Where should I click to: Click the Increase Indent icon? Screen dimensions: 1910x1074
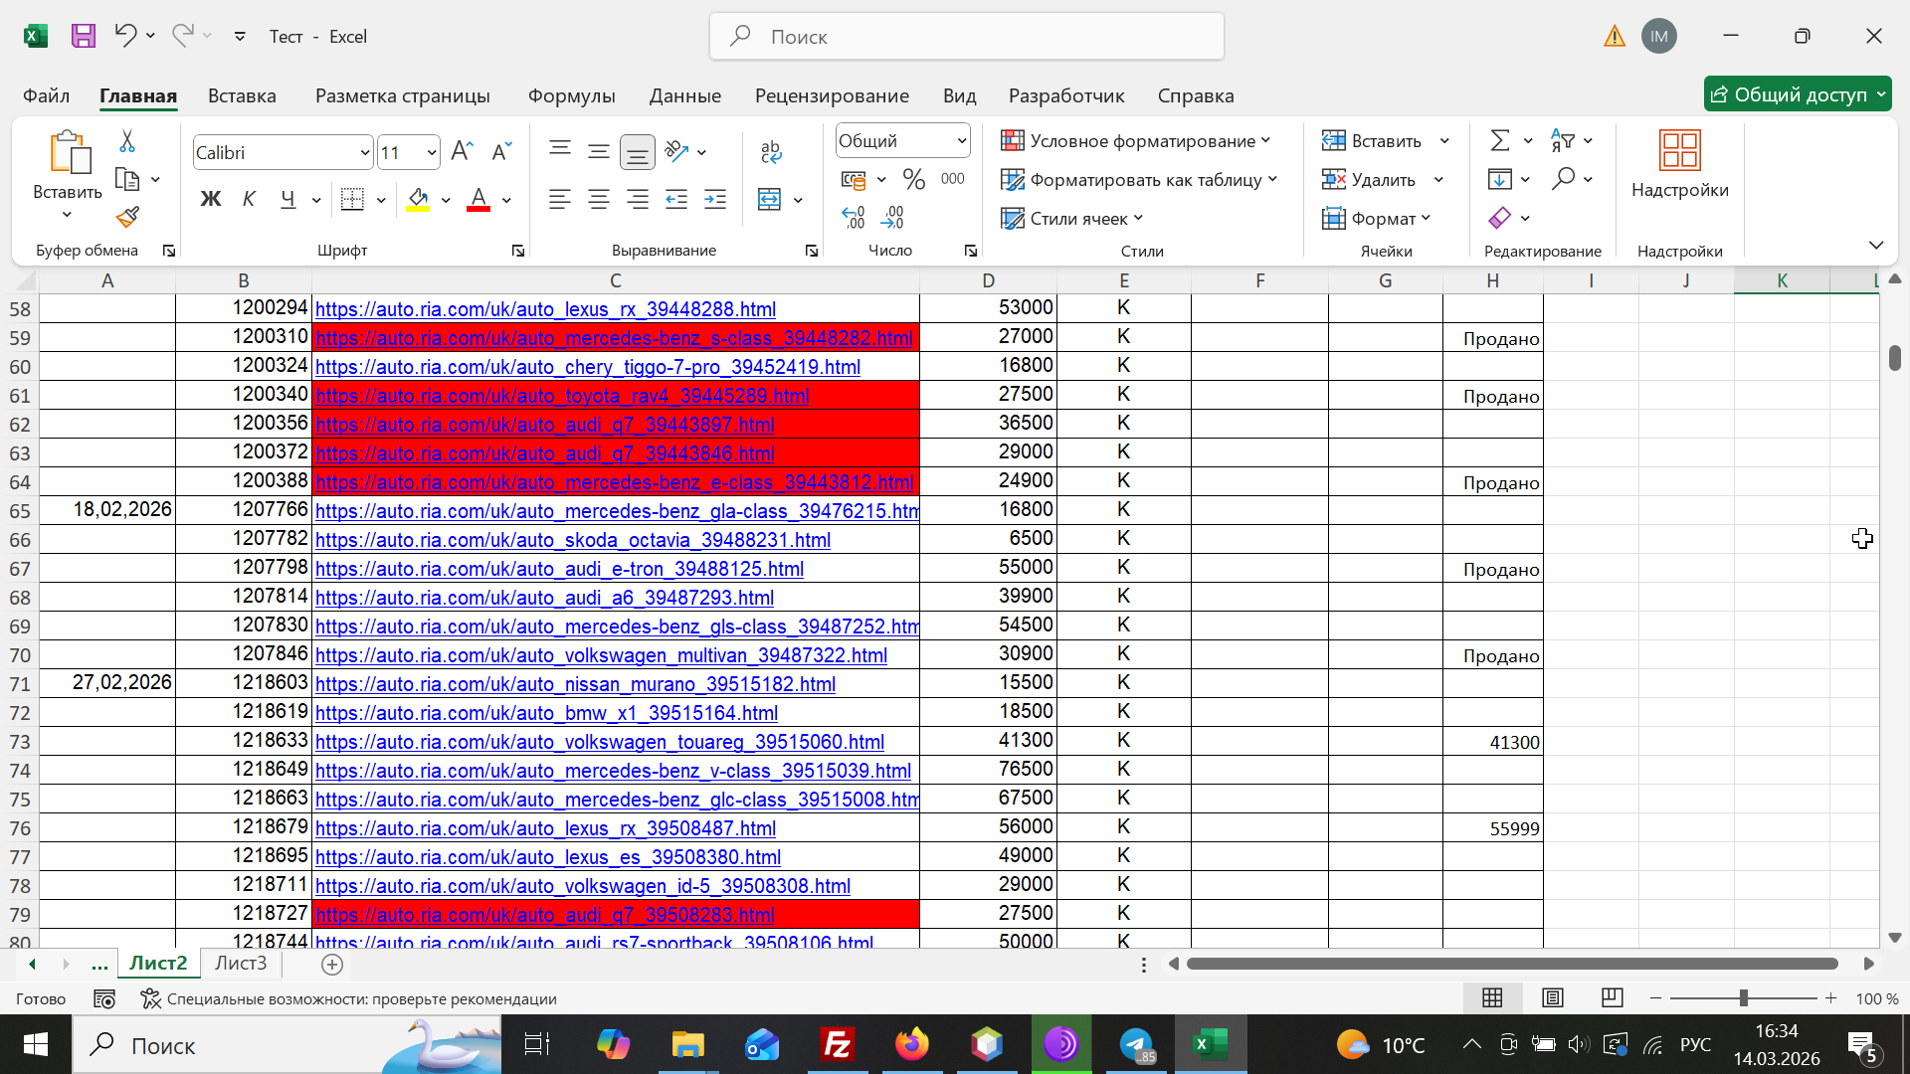click(715, 199)
